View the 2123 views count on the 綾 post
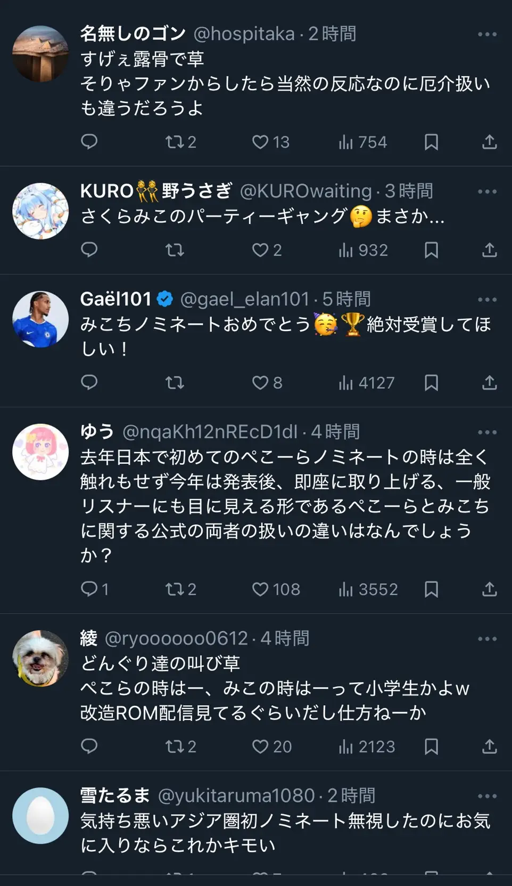 coord(367,746)
